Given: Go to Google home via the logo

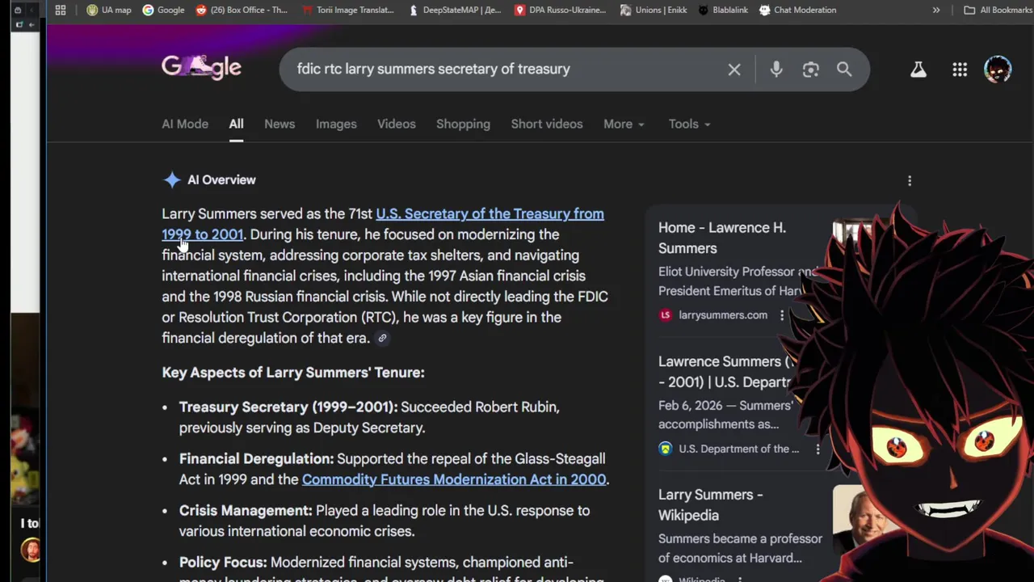Looking at the screenshot, I should (x=201, y=68).
